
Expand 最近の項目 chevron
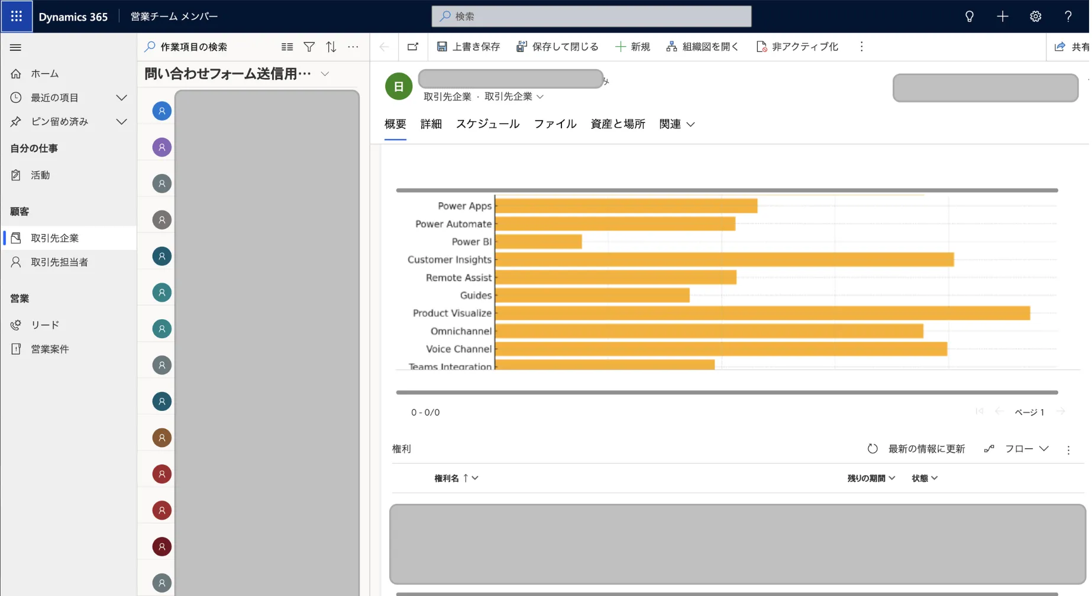(x=121, y=98)
